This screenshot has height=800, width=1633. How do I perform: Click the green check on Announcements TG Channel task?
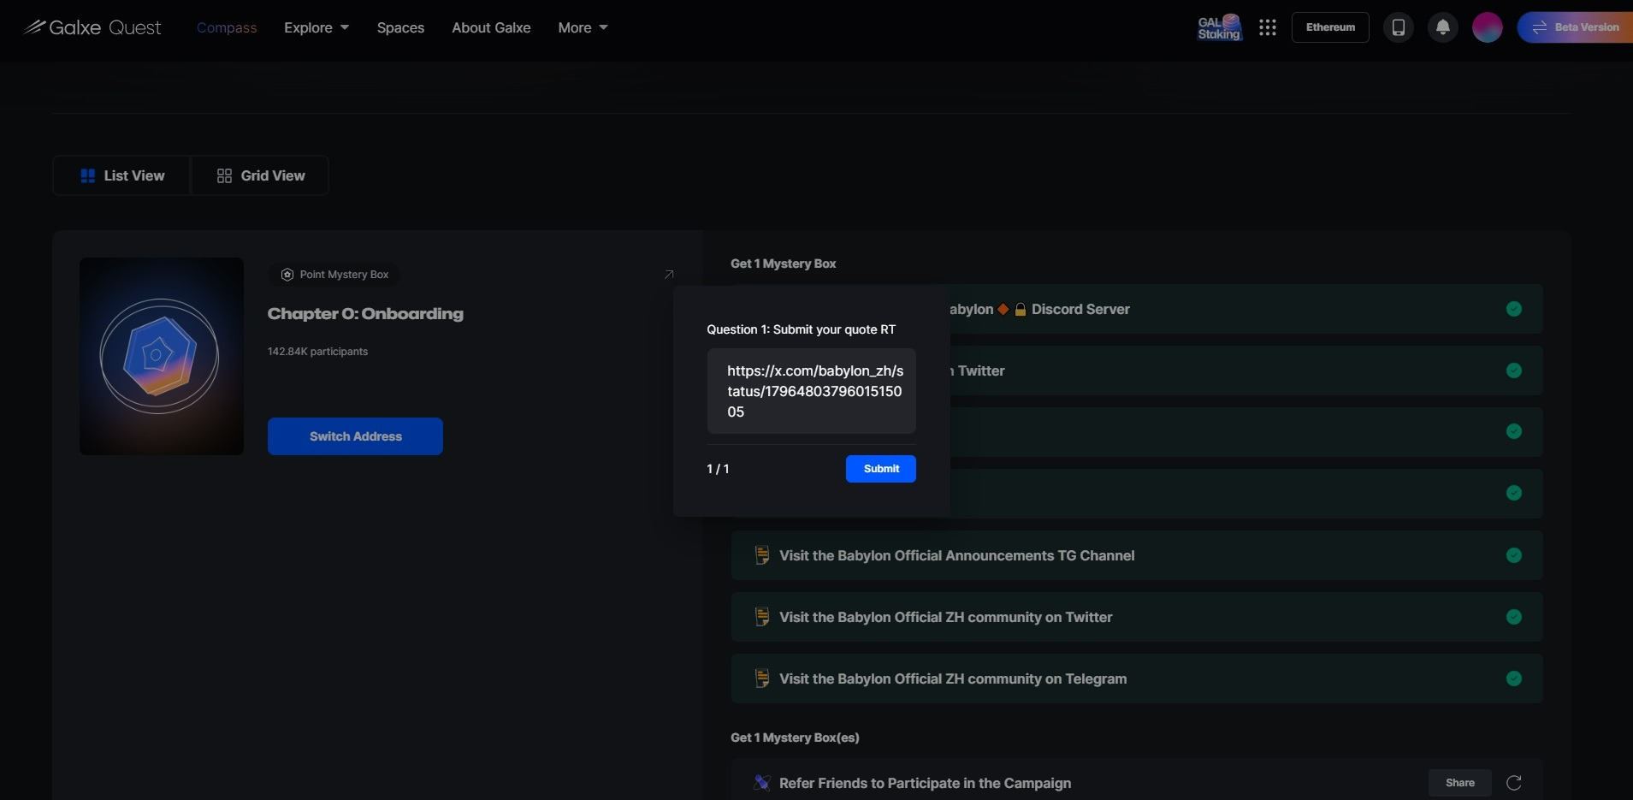click(1514, 555)
